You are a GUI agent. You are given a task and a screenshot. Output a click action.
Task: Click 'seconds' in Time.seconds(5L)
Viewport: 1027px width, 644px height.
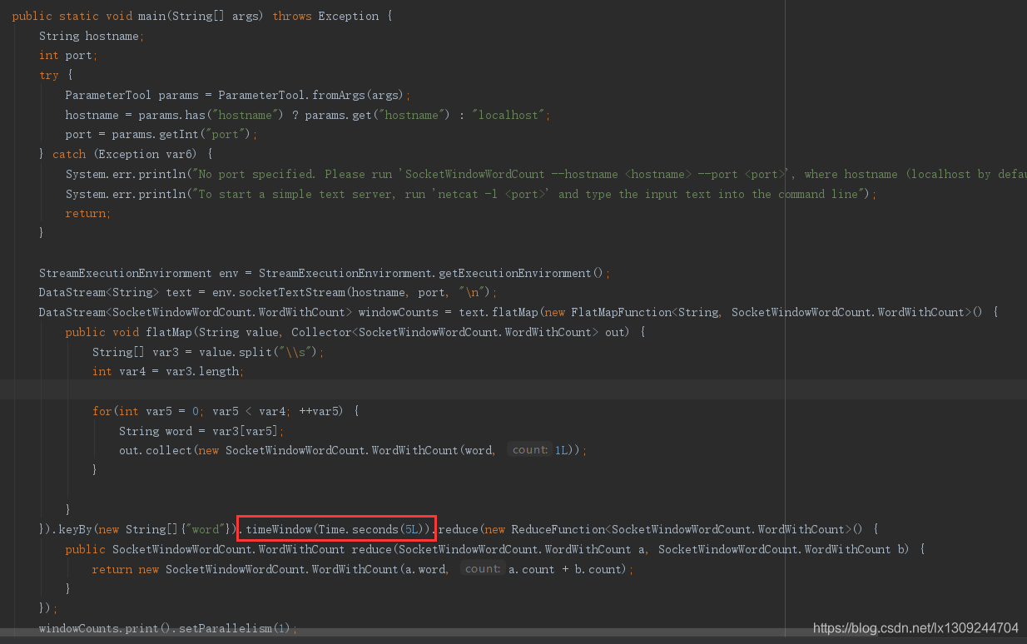(375, 530)
